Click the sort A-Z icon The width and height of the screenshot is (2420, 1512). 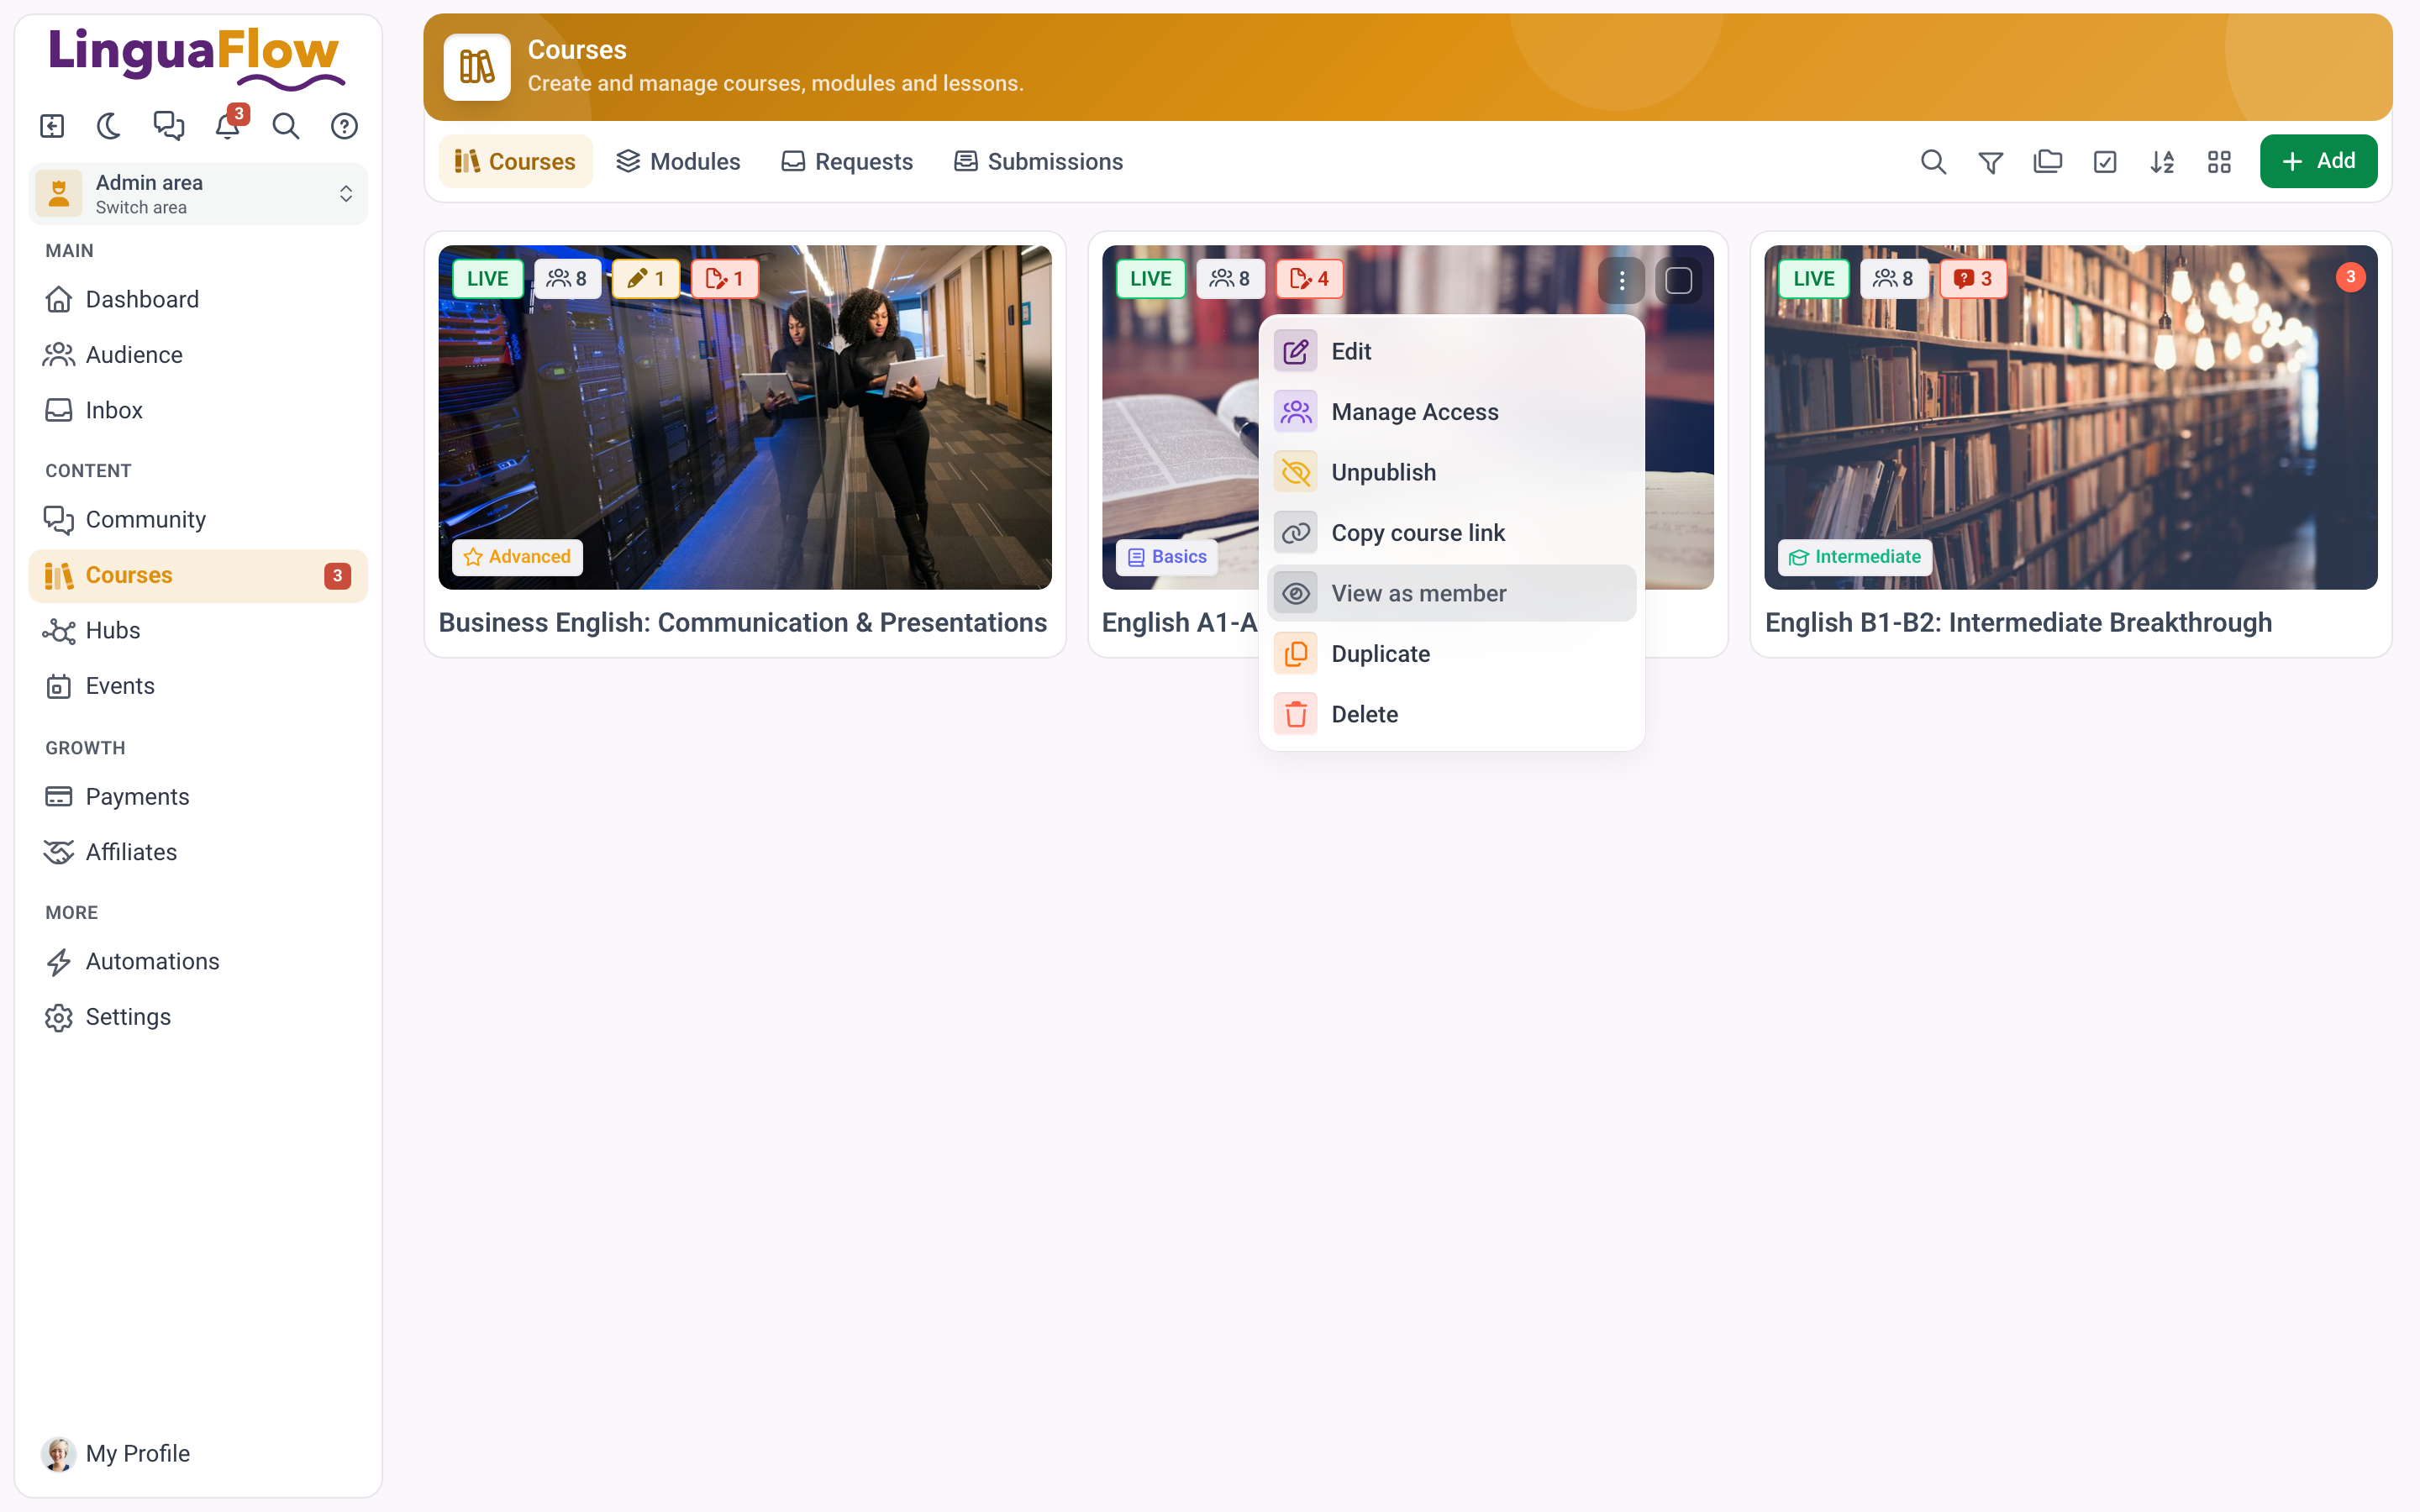pyautogui.click(x=2162, y=162)
